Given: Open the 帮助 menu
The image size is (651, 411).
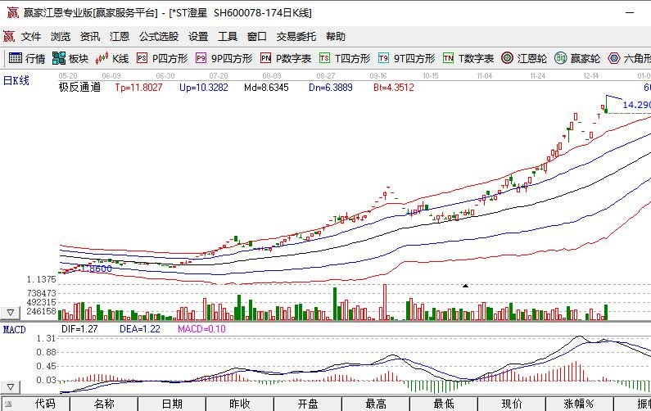Looking at the screenshot, I should click(x=336, y=37).
